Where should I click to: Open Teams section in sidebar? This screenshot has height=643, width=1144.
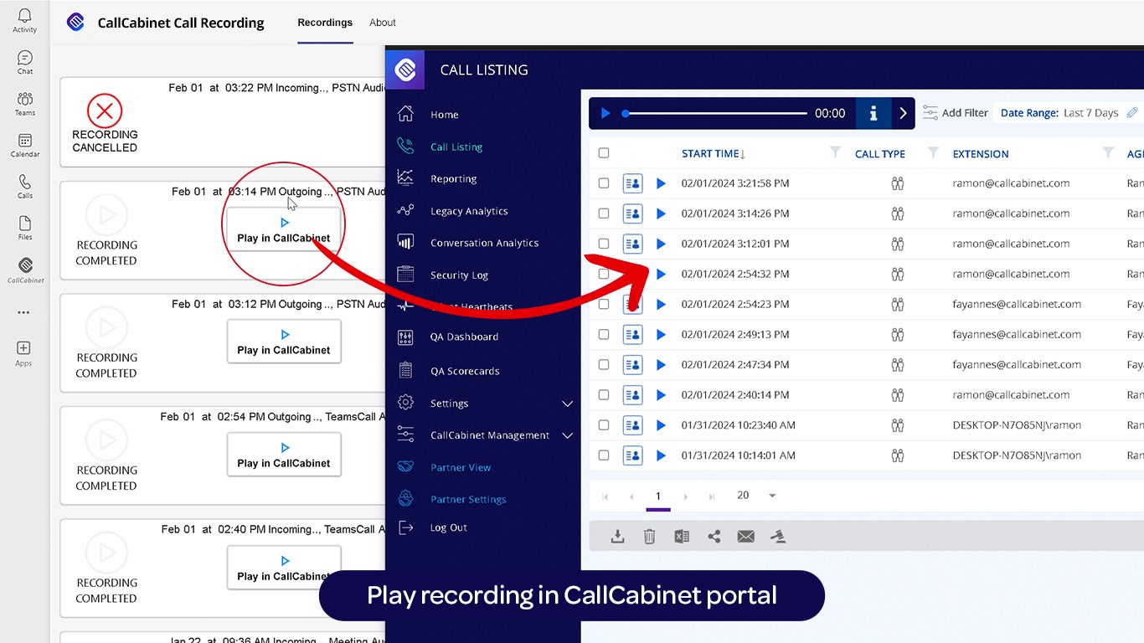coord(24,104)
